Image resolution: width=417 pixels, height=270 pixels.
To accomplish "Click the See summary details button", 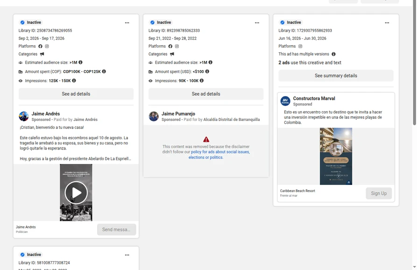I will tap(336, 76).
